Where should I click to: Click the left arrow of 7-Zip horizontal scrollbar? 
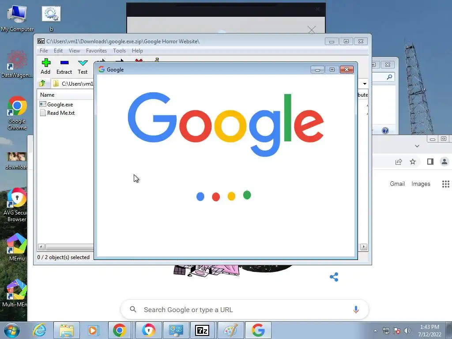click(41, 247)
